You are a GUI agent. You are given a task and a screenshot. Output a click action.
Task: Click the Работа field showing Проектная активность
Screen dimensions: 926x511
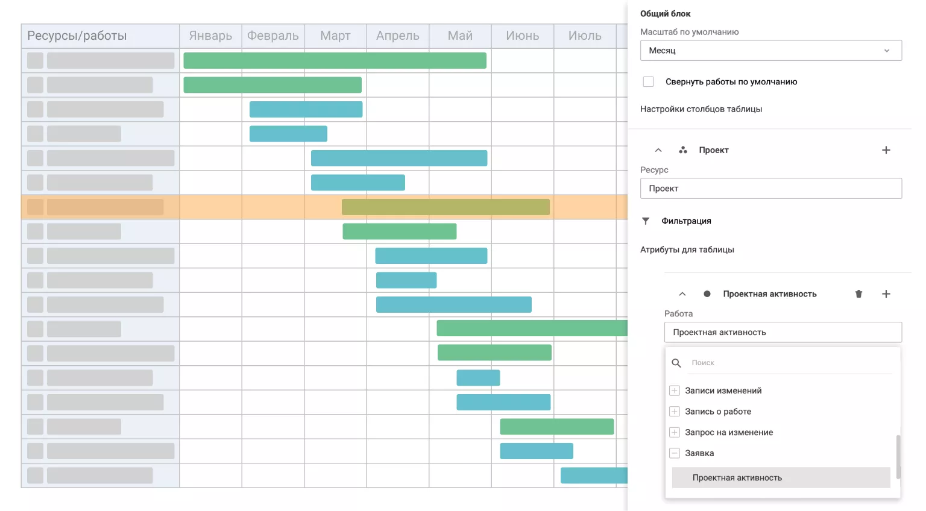point(783,332)
